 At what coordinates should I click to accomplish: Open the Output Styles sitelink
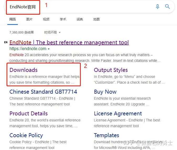click(x=111, y=70)
